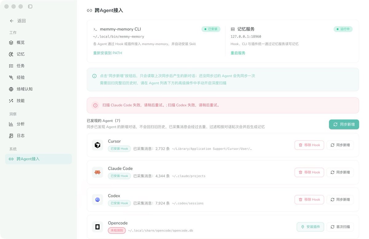Click 未检测到 badge on Opencode row

117,230
